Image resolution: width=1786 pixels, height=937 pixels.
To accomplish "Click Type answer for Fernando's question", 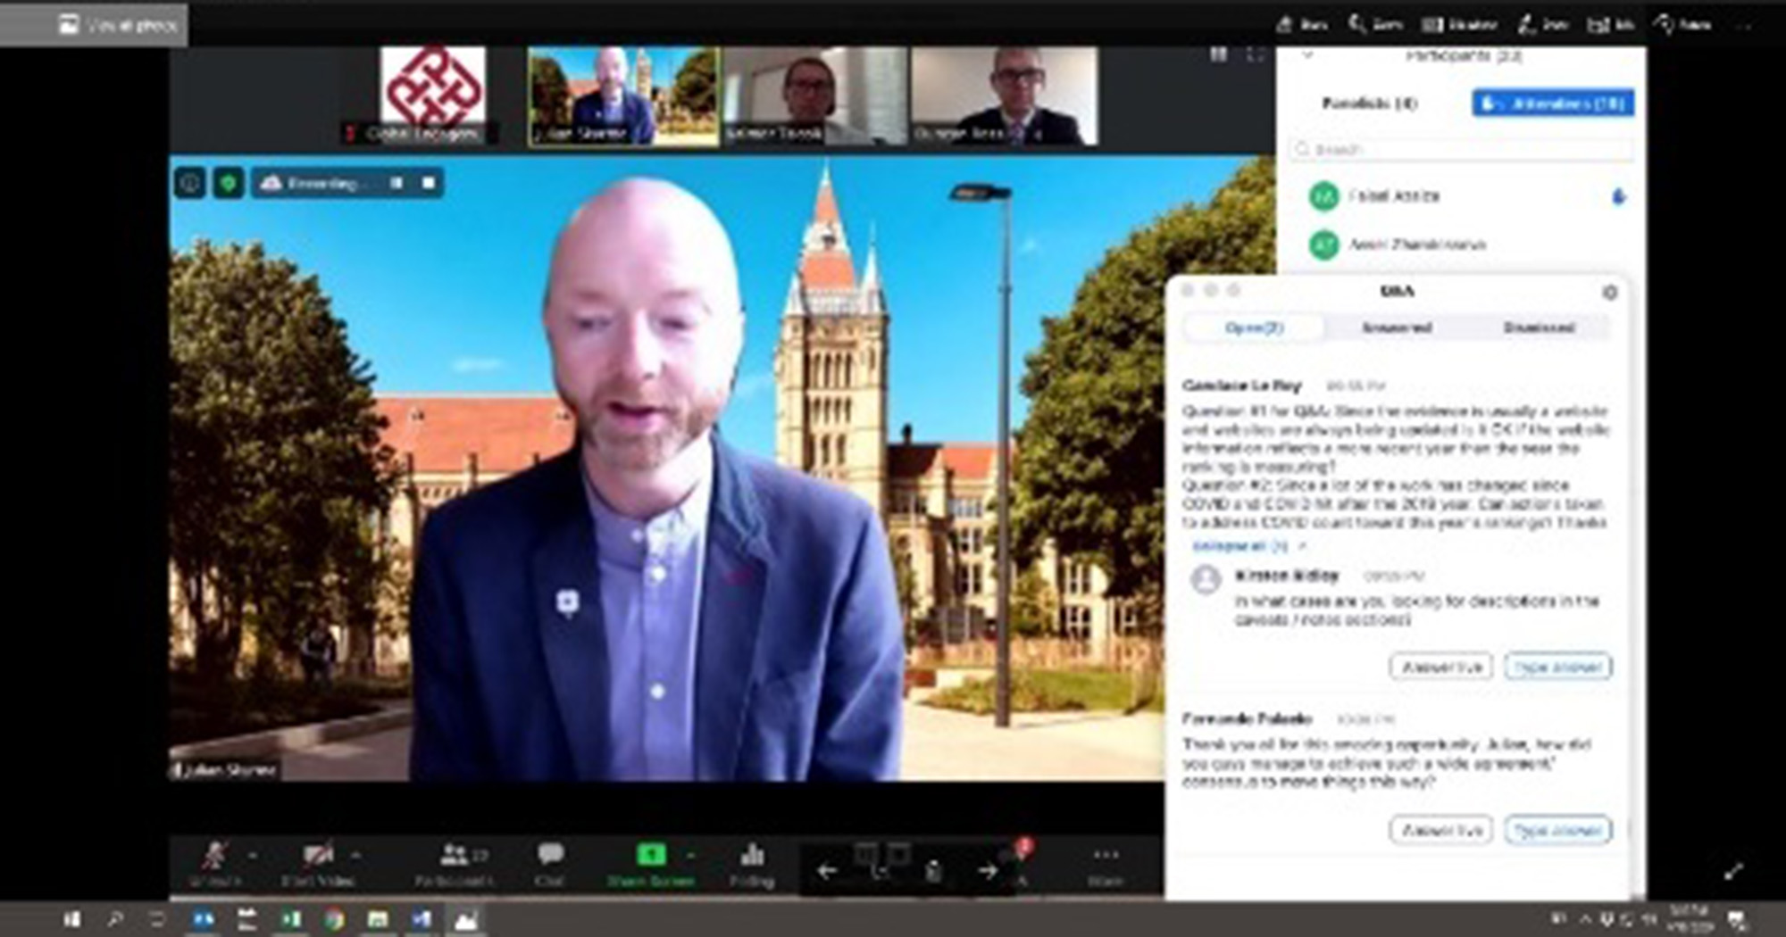I will (1557, 830).
